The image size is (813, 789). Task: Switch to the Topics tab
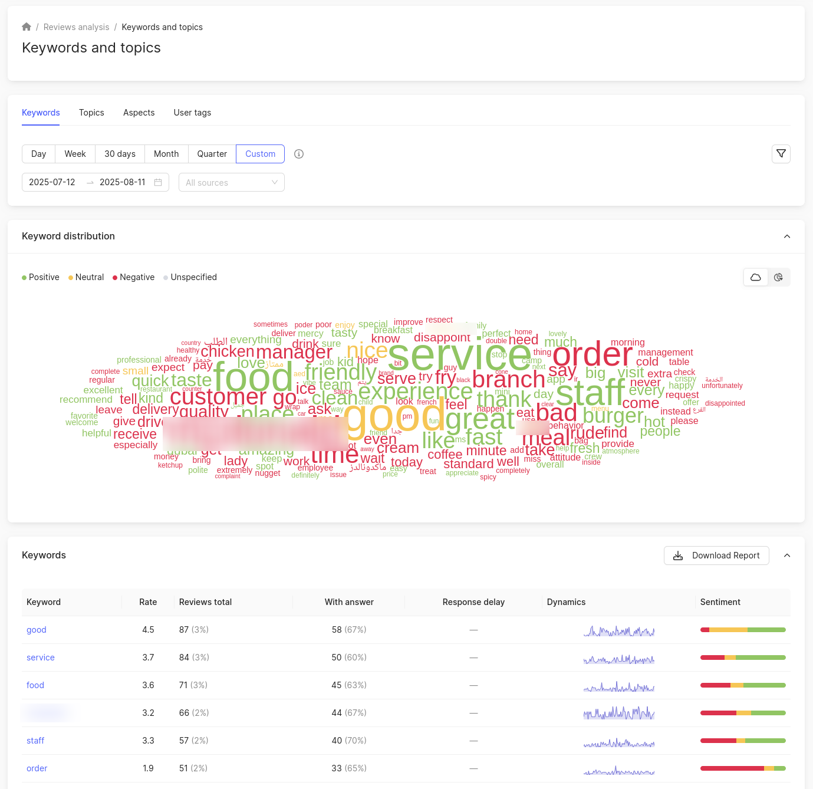pyautogui.click(x=91, y=113)
